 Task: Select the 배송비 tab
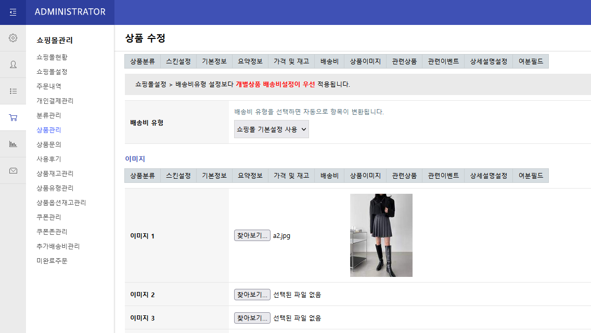click(329, 61)
